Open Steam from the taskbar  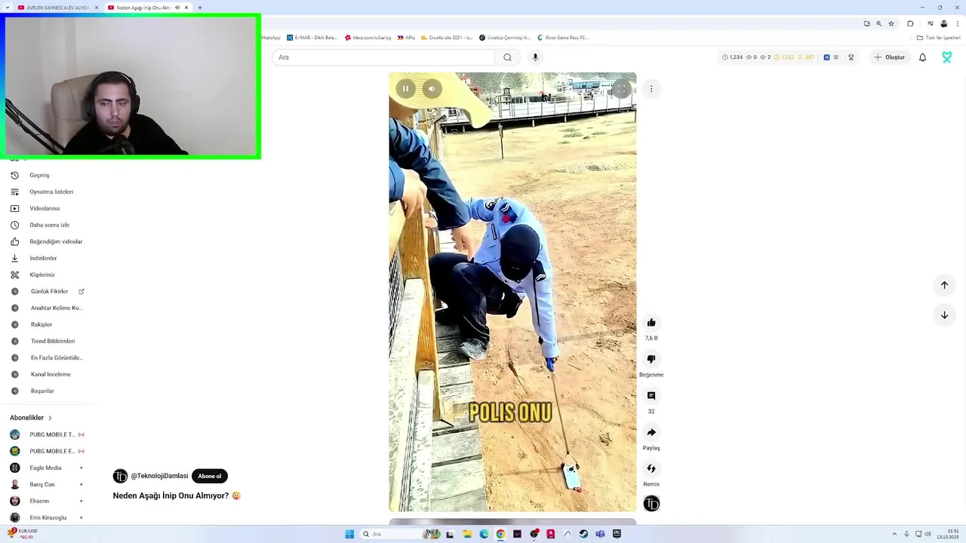[x=583, y=534]
